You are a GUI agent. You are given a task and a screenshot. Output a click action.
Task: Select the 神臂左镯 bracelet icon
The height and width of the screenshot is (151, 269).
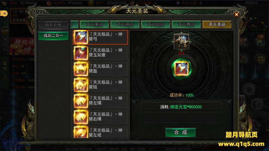81,101
